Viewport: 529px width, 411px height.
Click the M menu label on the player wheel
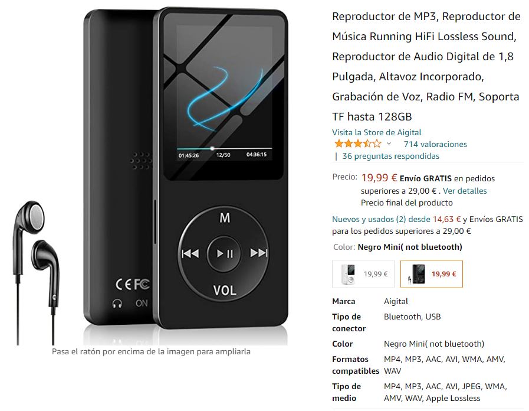225,218
